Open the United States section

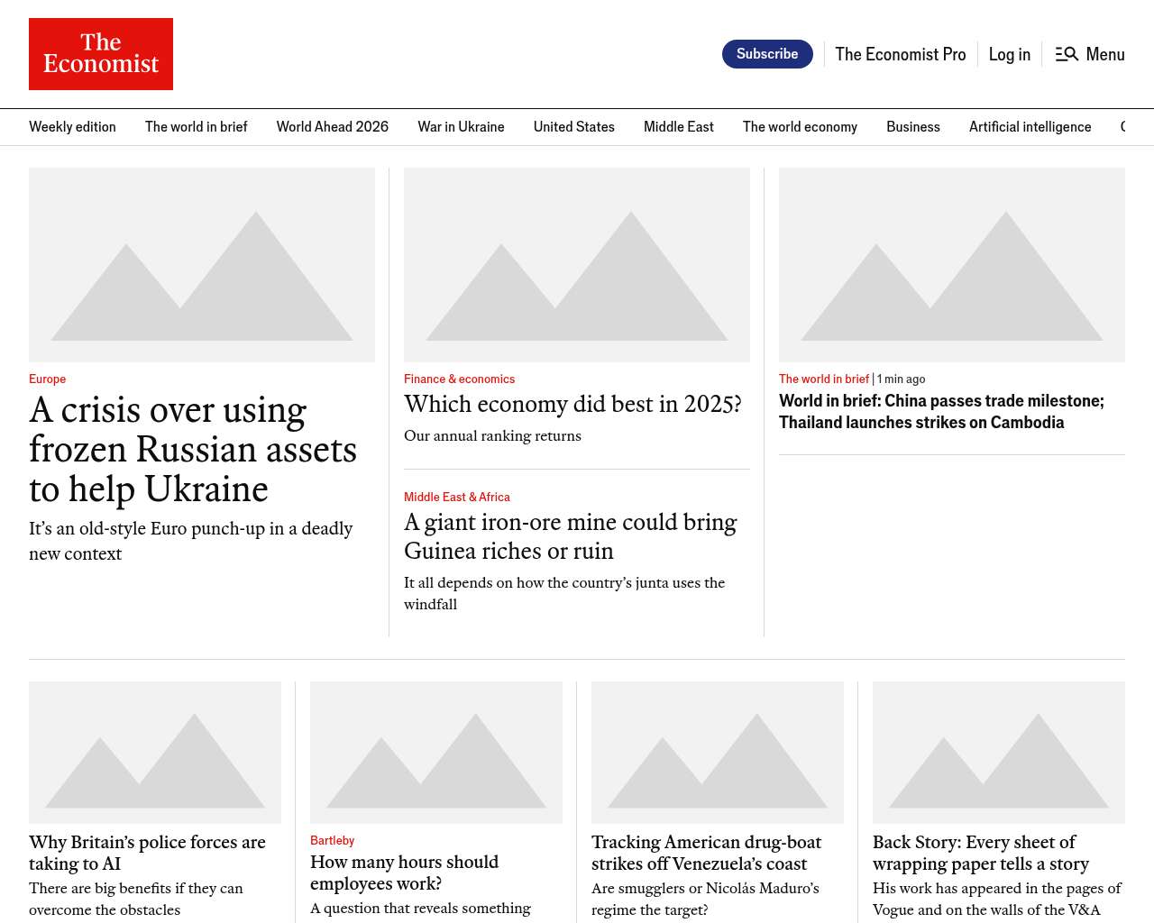(x=573, y=127)
